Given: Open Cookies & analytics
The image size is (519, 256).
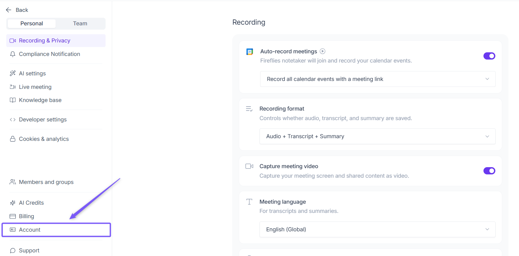Looking at the screenshot, I should 56,139.
